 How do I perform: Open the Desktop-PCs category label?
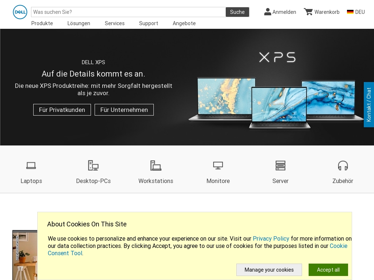pos(93,181)
